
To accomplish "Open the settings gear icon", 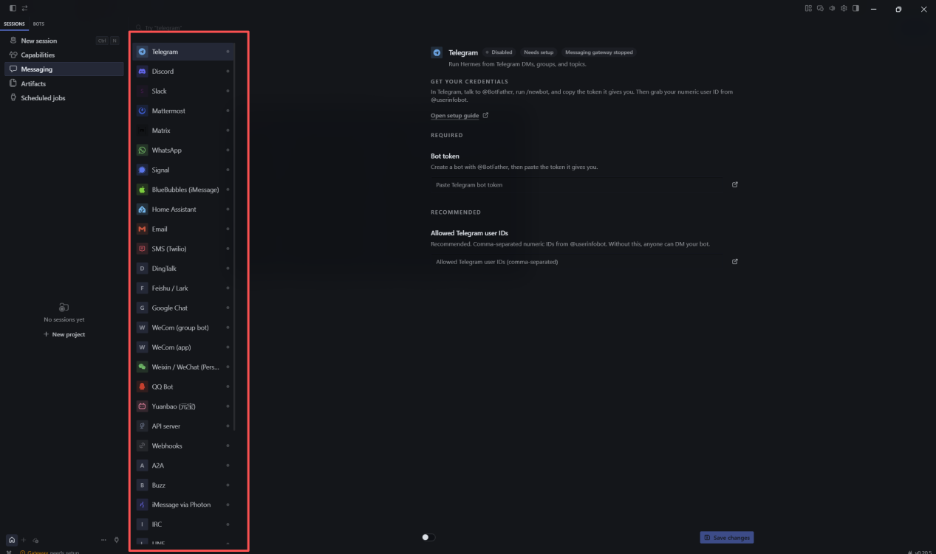I will [844, 8].
